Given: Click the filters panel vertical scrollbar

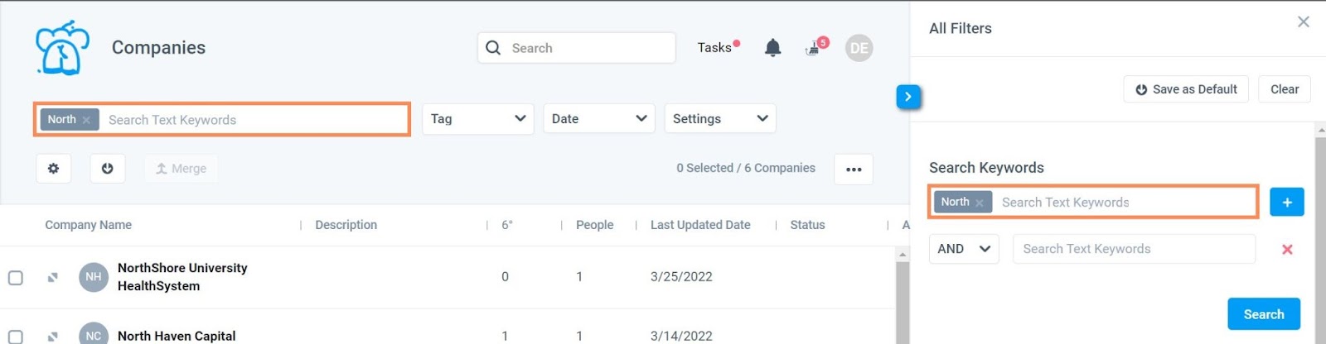Looking at the screenshot, I should tap(1319, 240).
